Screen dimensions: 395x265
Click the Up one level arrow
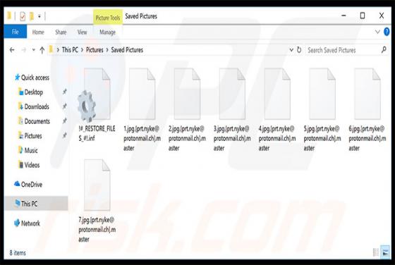pyautogui.click(x=42, y=50)
